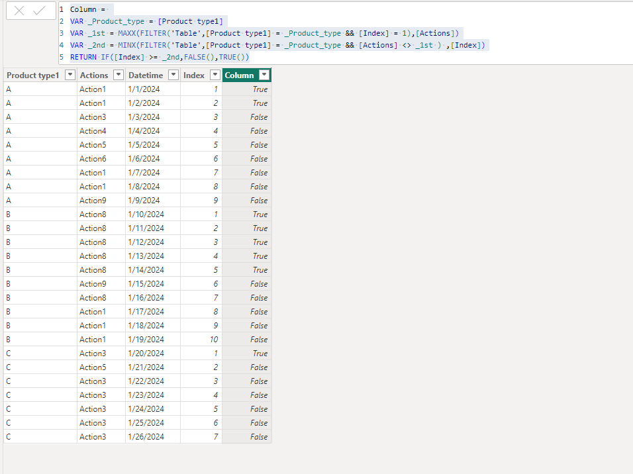This screenshot has height=474, width=633.
Task: Select the 1/9/2024 date cell
Action: point(153,201)
